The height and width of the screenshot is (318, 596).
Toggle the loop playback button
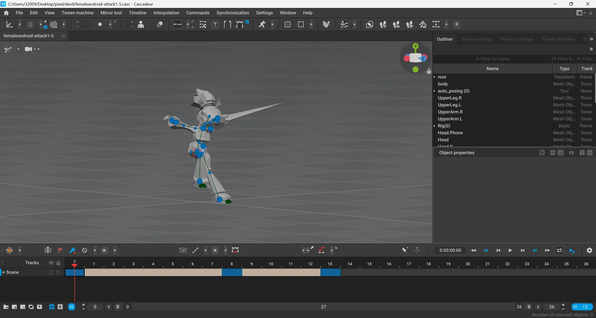click(559, 250)
